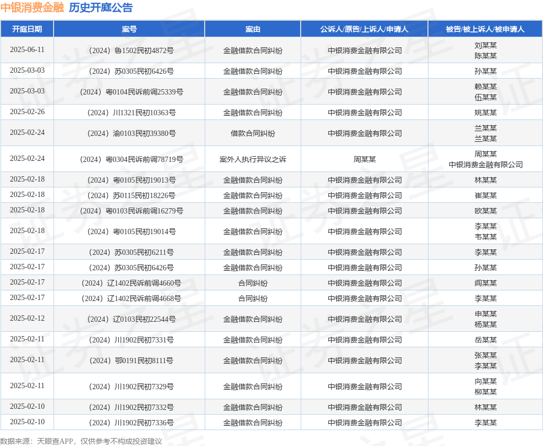Click the 被告/被上诉人/被申请人 column header
Screen dimensions: 543x446
[x=485, y=29]
